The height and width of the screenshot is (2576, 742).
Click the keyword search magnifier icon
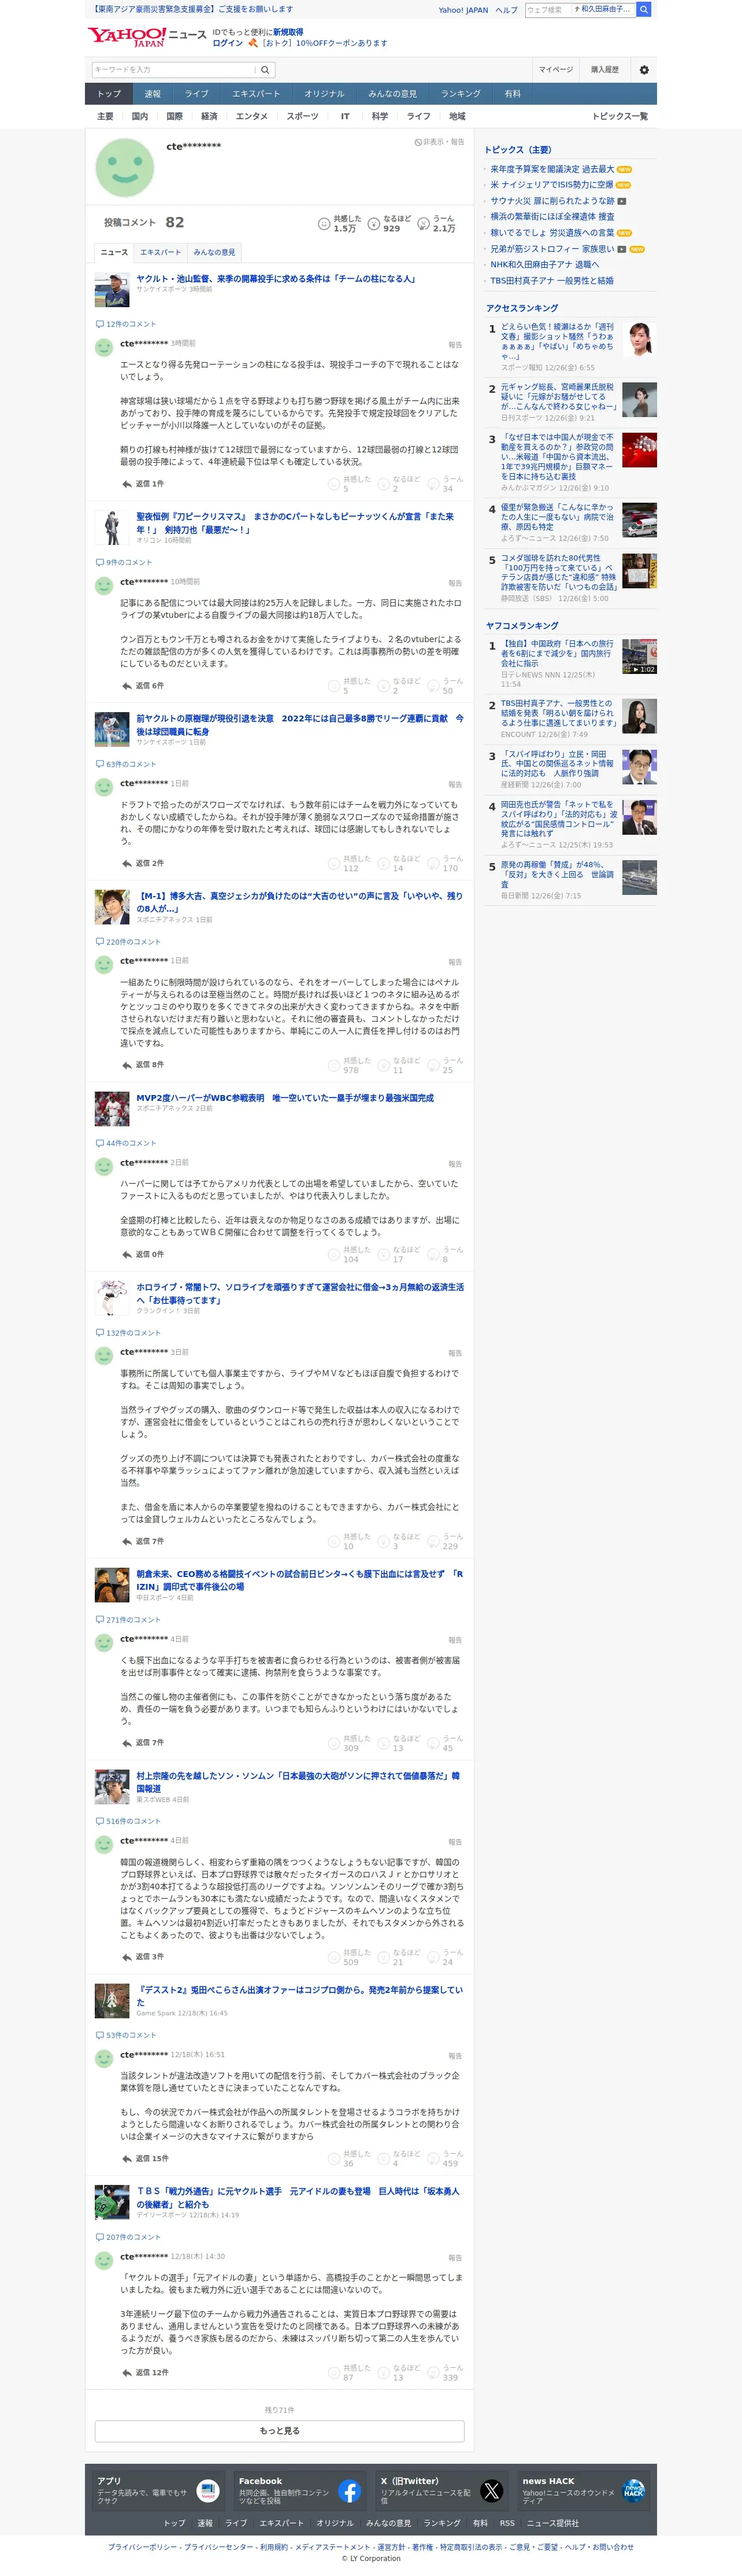click(265, 70)
